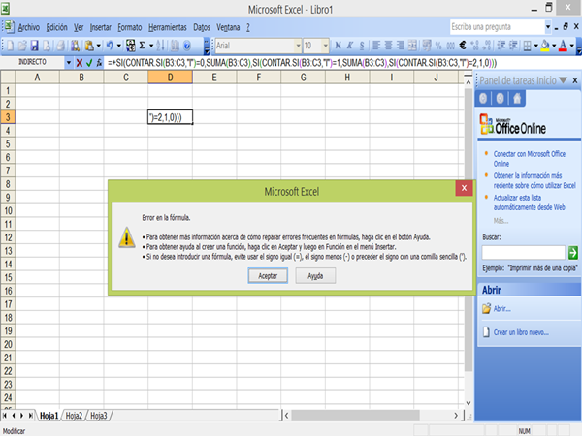582x436 pixels.
Task: Click Conectar con Microsoft Office Online link
Action: [529, 159]
